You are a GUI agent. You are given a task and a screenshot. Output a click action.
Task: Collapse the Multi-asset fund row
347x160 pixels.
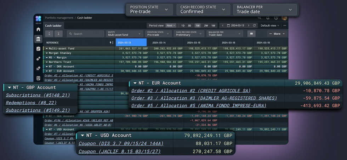(x=47, y=48)
